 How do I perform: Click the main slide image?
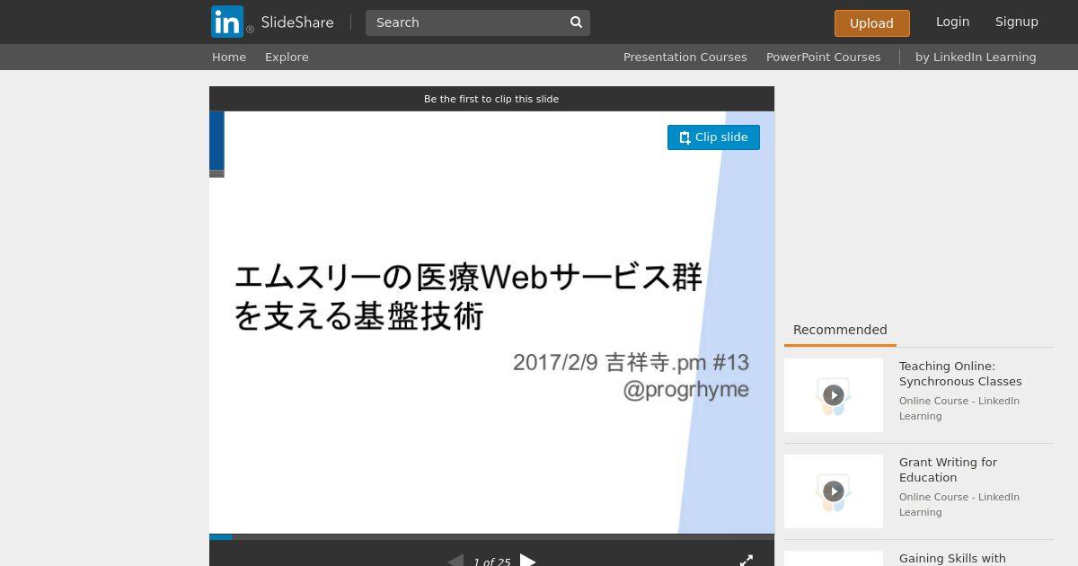(x=491, y=323)
